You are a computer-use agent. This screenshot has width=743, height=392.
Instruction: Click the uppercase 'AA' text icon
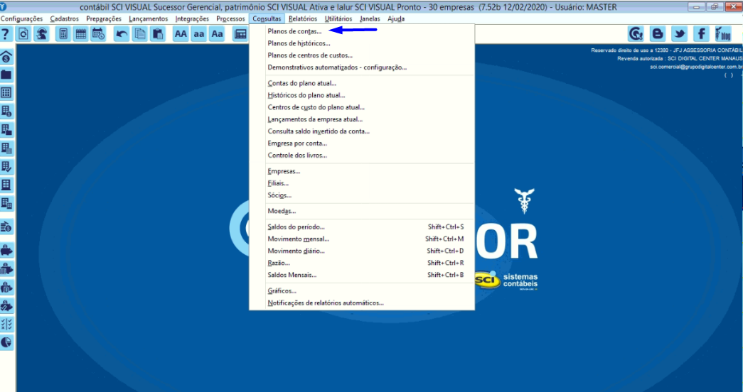click(181, 34)
